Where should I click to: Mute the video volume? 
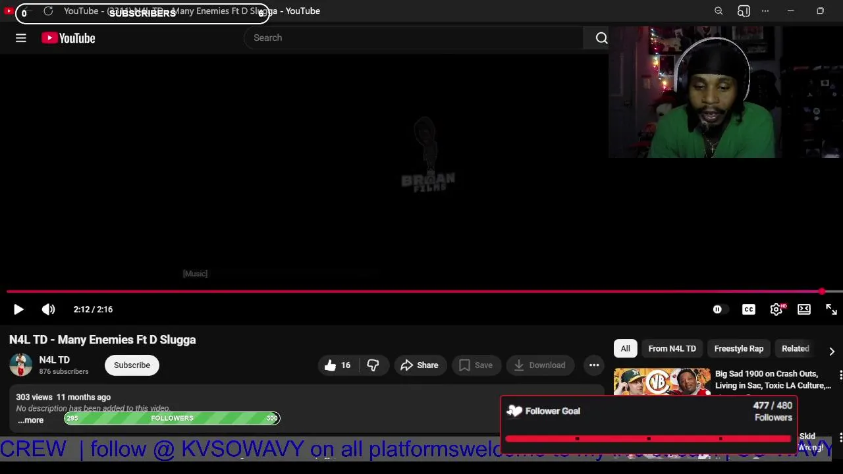point(49,309)
